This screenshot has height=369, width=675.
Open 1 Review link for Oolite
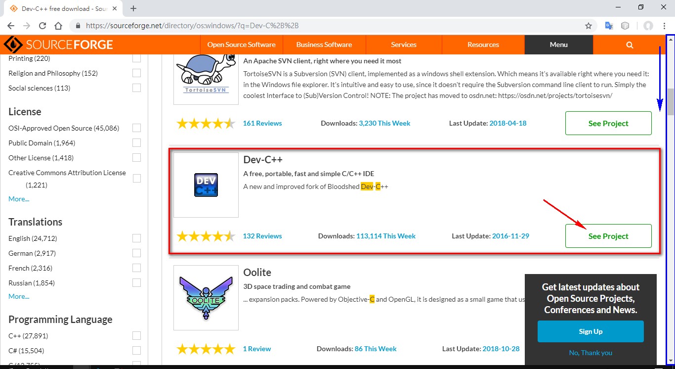tap(257, 349)
